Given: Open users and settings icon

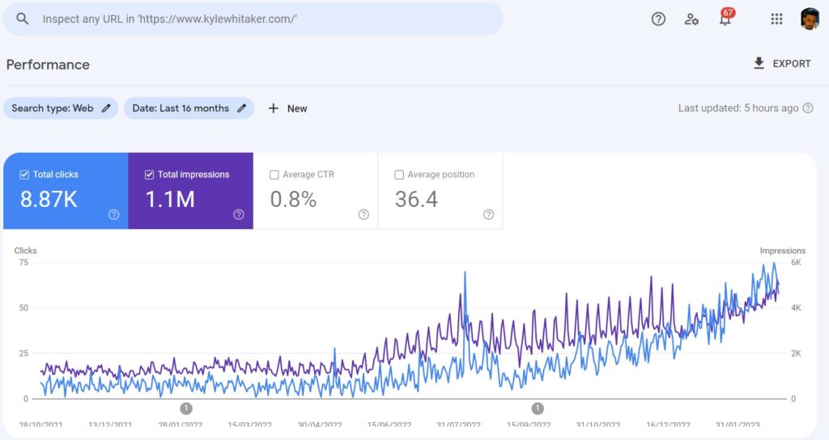Looking at the screenshot, I should click(x=691, y=19).
